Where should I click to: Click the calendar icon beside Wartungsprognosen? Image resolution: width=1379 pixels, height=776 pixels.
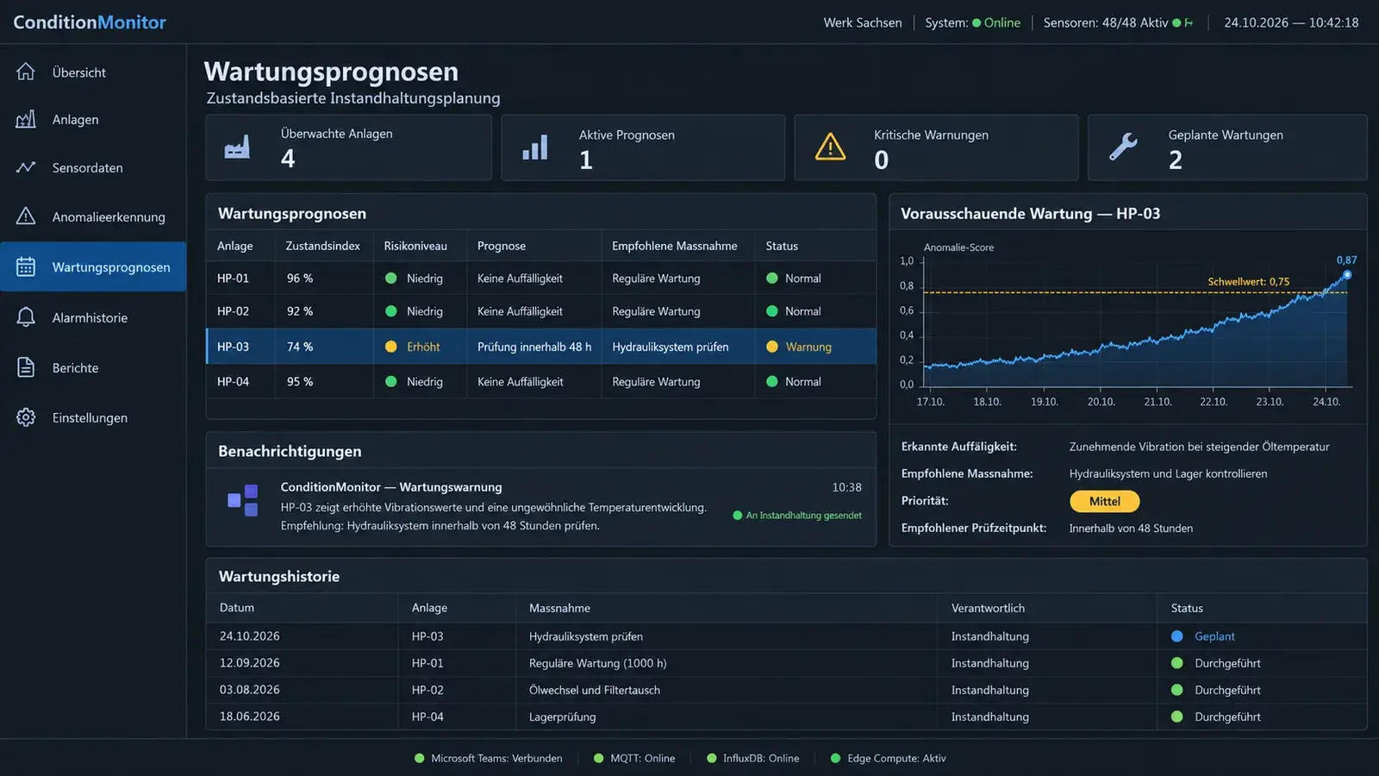coord(26,267)
